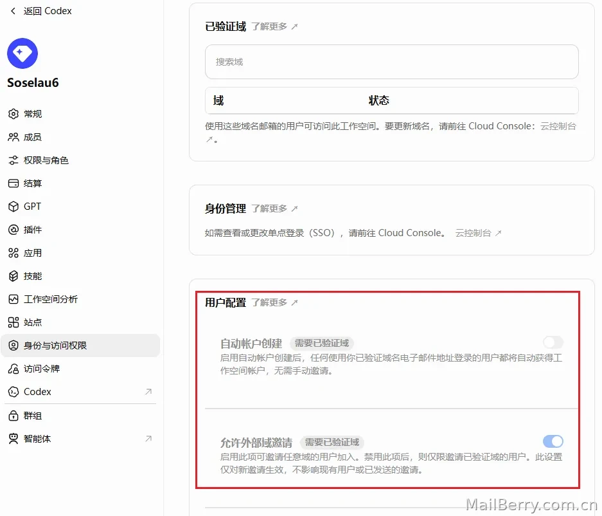Open Codex external link arrow in sidebar
The width and height of the screenshot is (602, 516).
[x=148, y=391]
